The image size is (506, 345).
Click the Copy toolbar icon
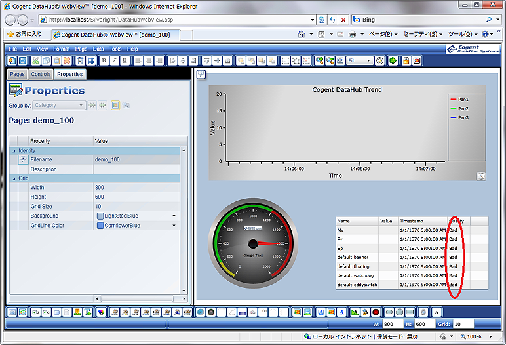pyautogui.click(x=46, y=60)
